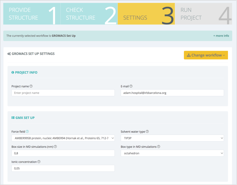Viewport: 237px width, 185px height.
Task: Jump to step 4 Run Project
Action: click(x=203, y=14)
